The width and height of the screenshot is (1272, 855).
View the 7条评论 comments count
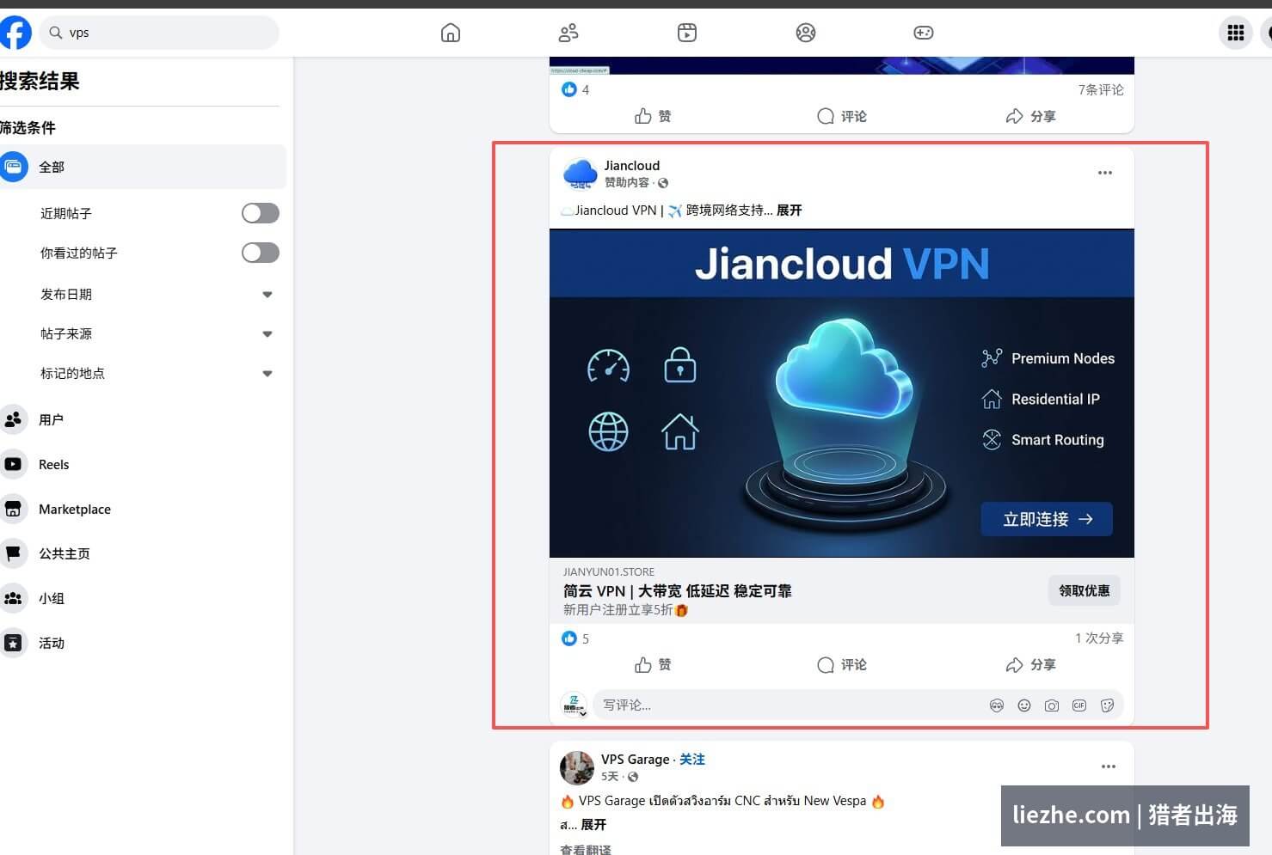coord(1101,89)
